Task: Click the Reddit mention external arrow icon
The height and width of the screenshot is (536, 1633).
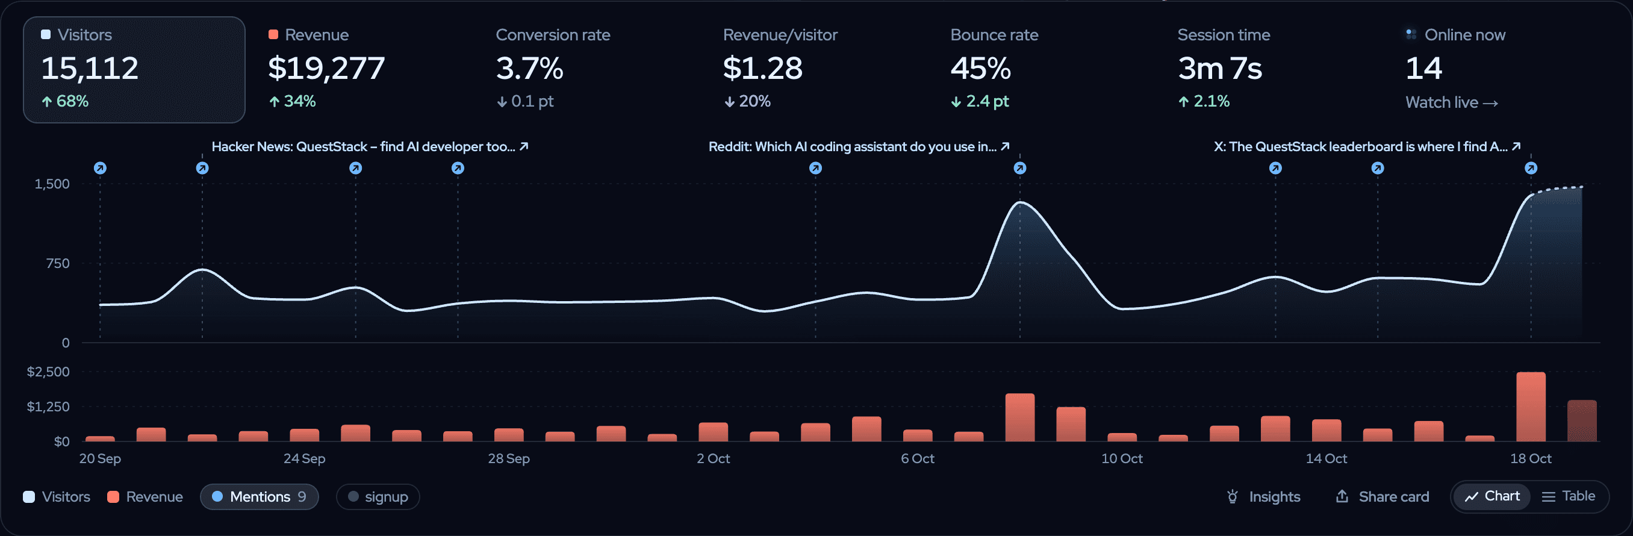Action: [x=1005, y=146]
